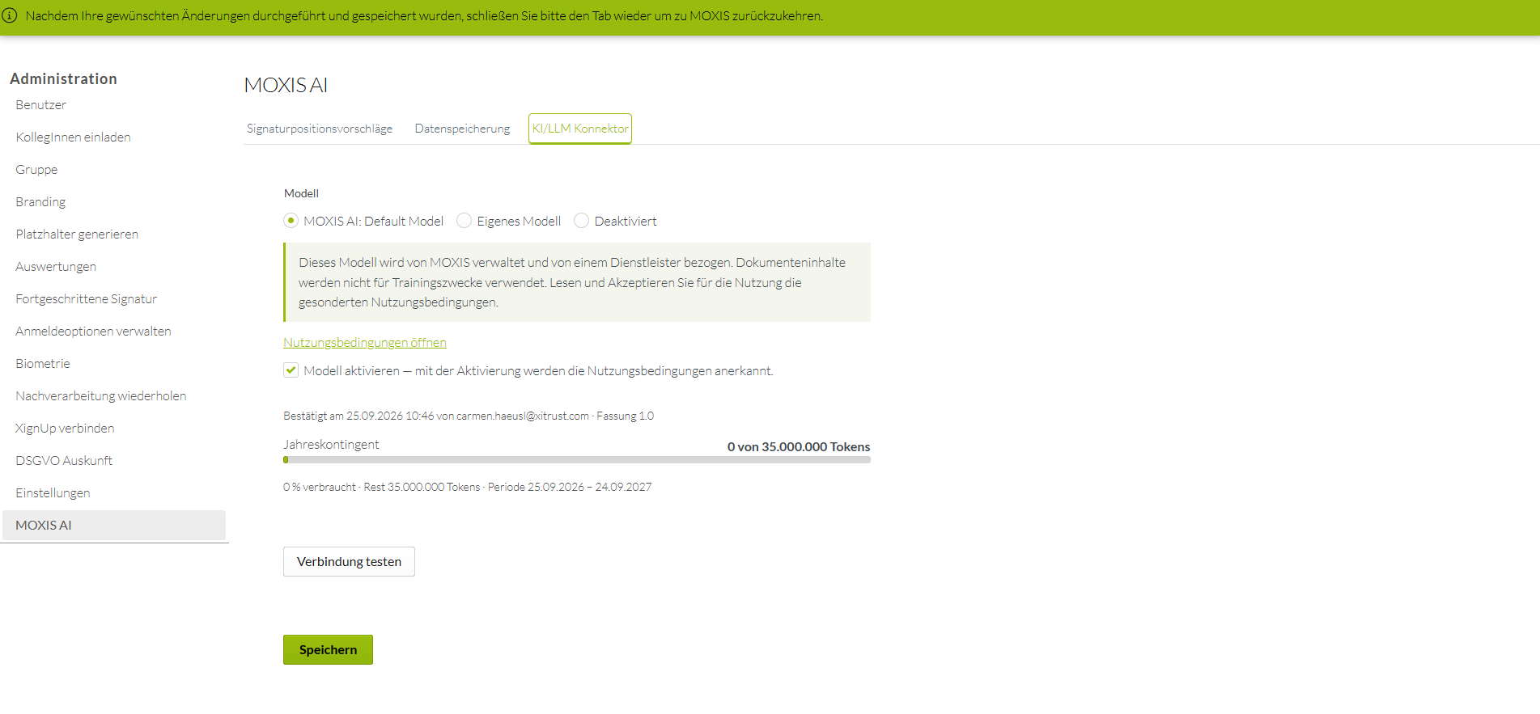Click the Jahreskontingent progress bar
This screenshot has width=1540, height=714.
pos(577,459)
